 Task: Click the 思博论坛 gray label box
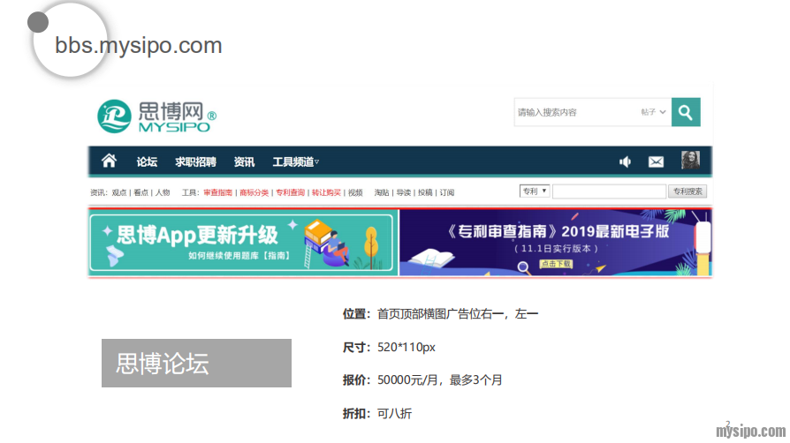coord(196,363)
